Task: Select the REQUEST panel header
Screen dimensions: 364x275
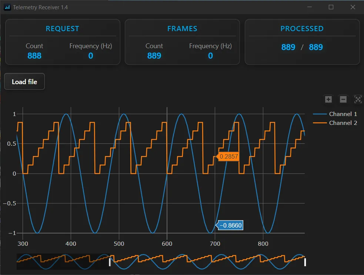Action: (x=62, y=29)
